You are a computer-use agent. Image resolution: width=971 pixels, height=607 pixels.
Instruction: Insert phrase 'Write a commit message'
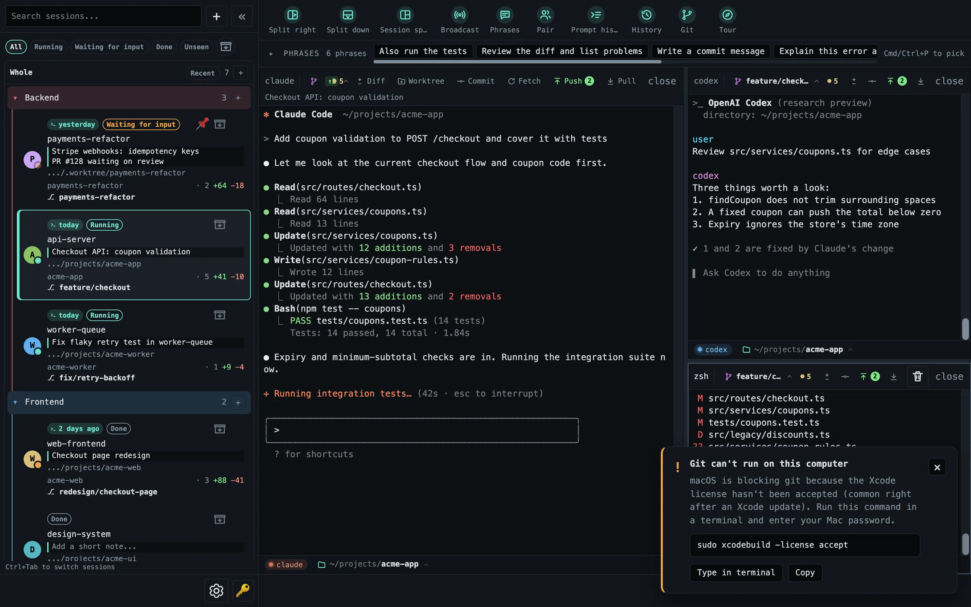tap(710, 51)
